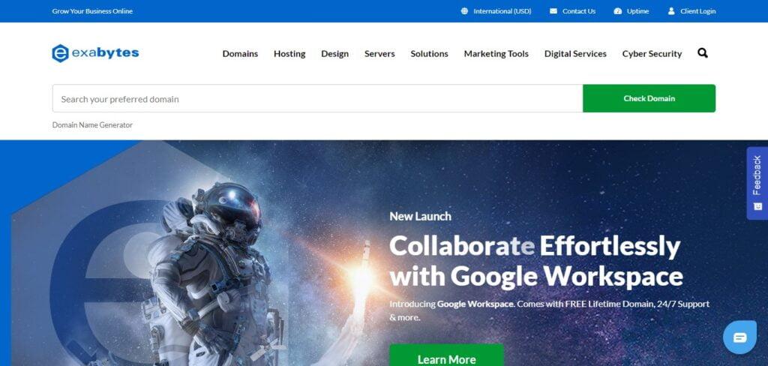Click the domain search input field
The width and height of the screenshot is (768, 366).
(317, 98)
